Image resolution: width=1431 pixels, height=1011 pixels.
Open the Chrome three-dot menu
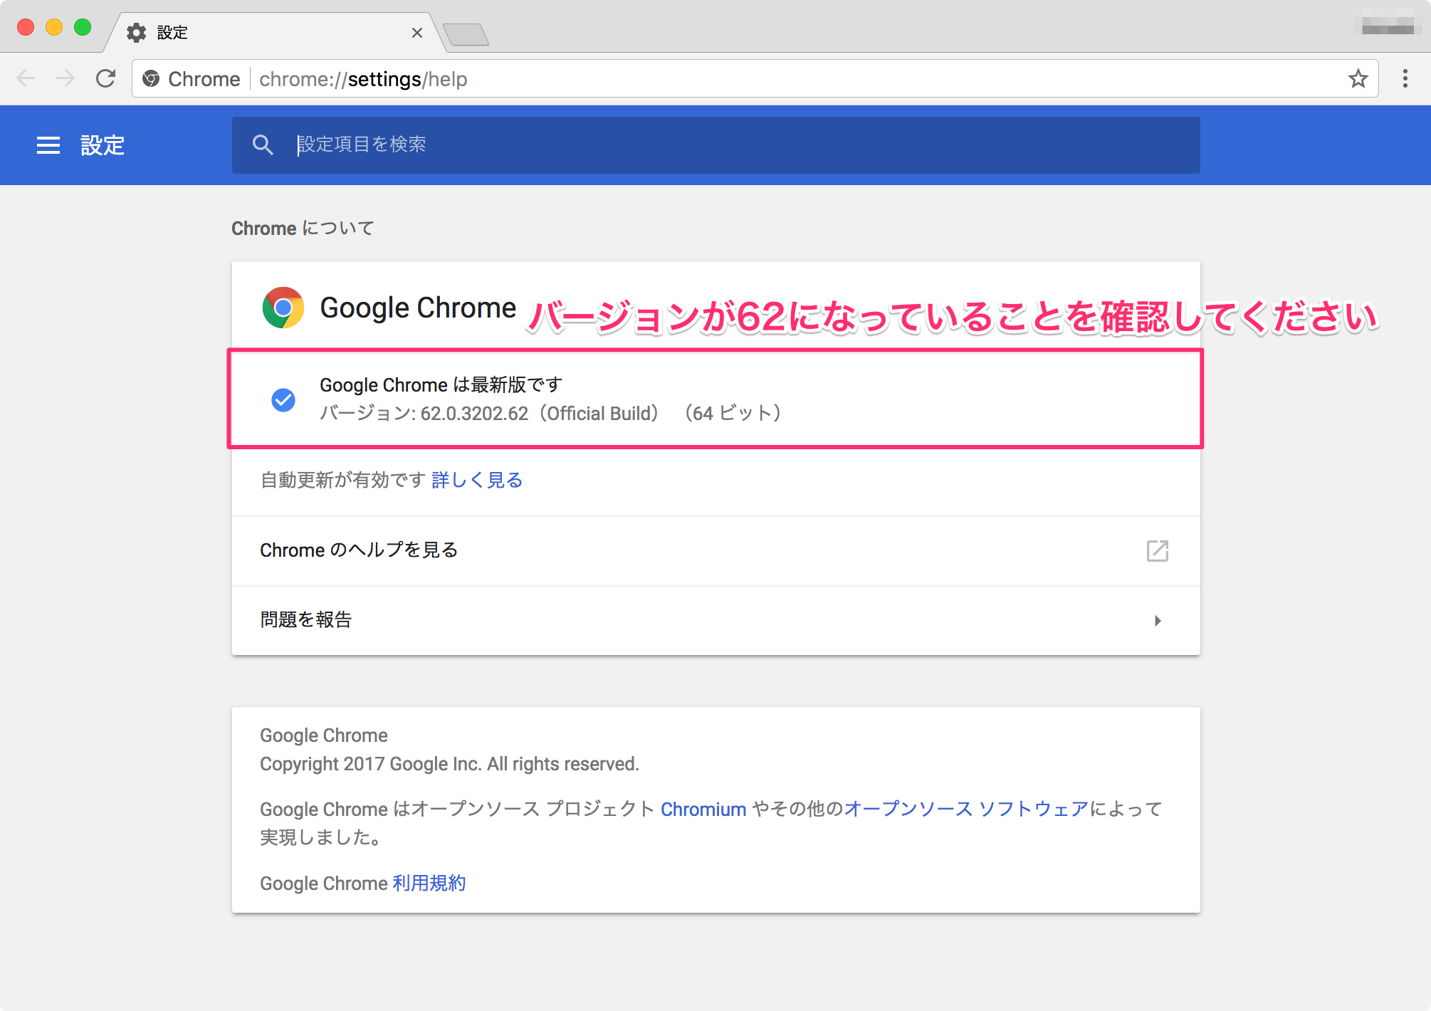1405,78
